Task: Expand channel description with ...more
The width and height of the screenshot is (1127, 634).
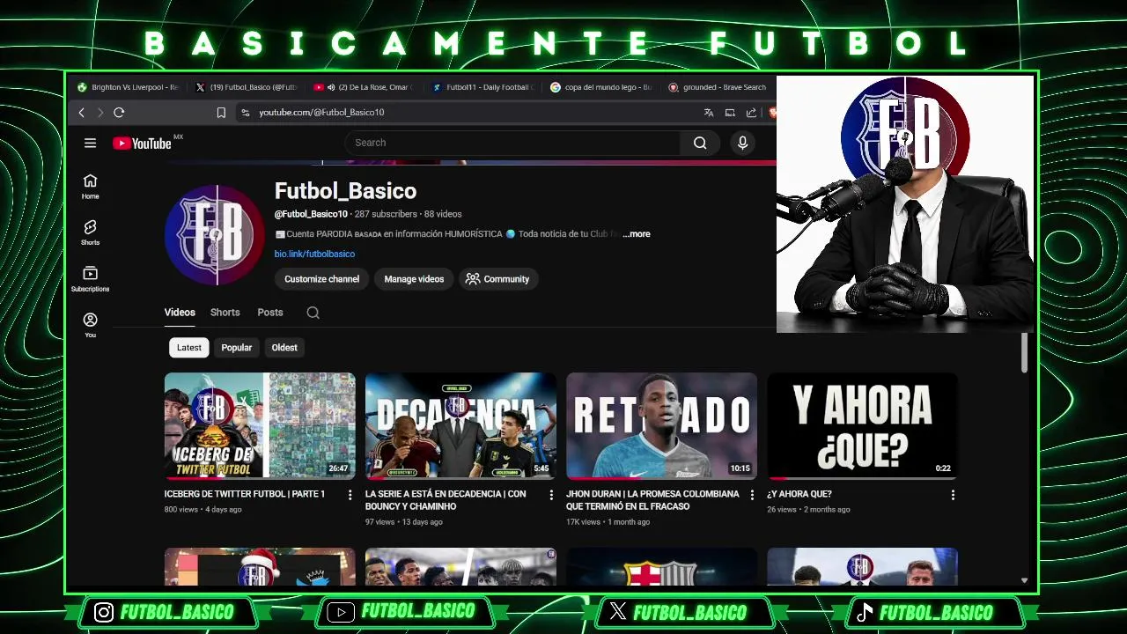Action: 637,234
